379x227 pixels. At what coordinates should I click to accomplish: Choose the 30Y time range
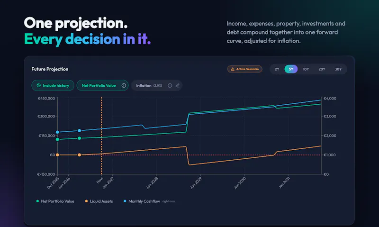tap(338, 69)
